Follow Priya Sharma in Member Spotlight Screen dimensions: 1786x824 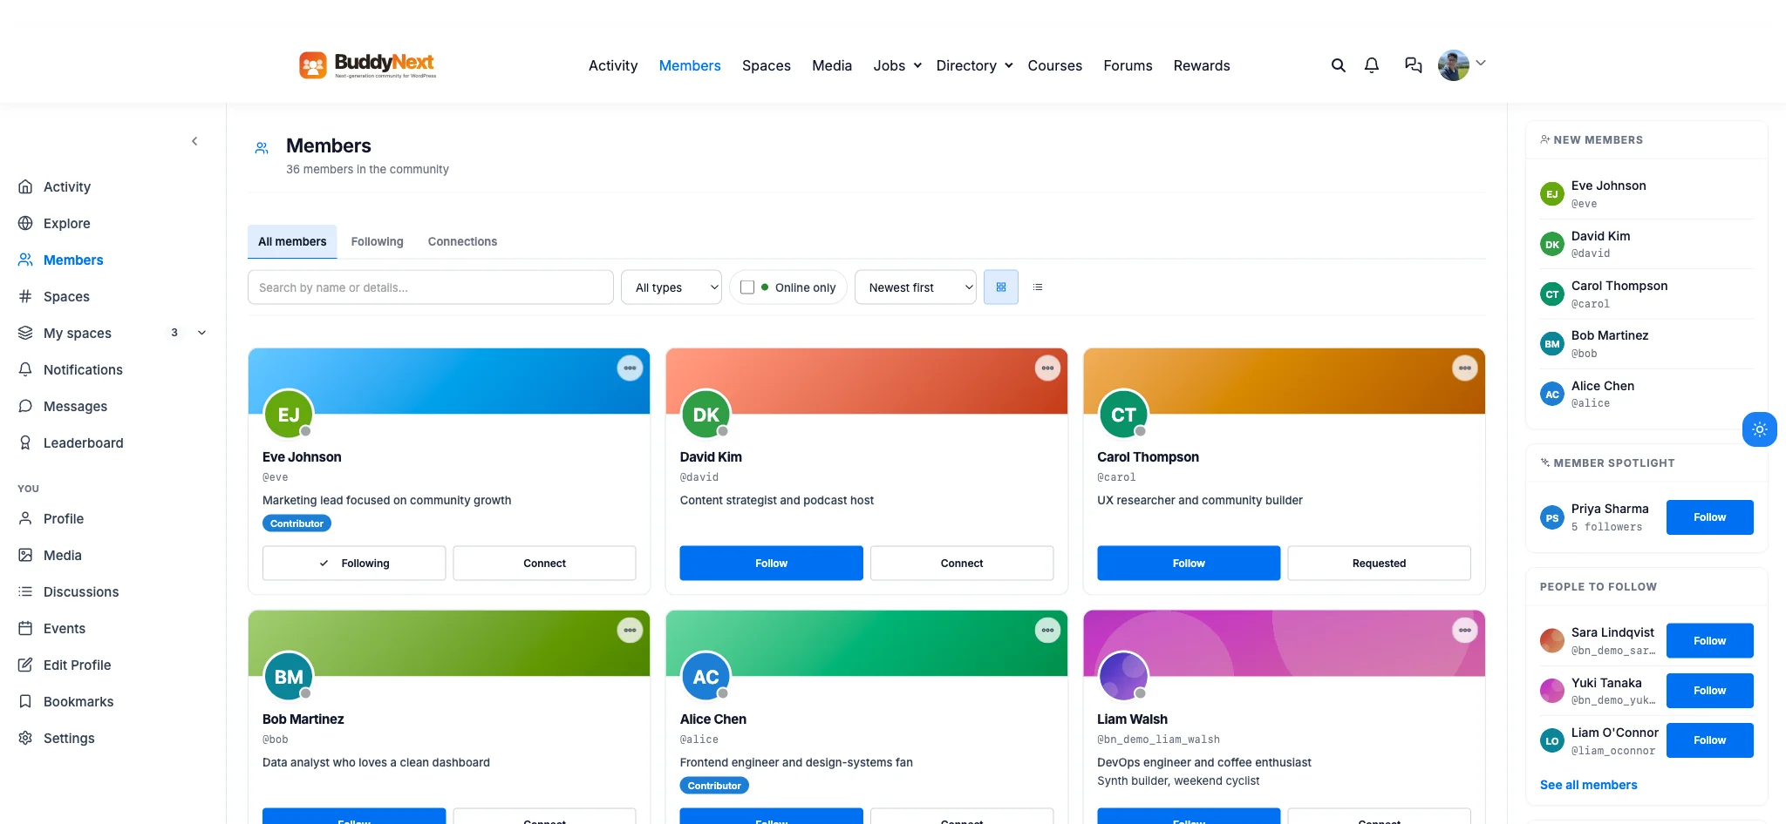(x=1709, y=517)
